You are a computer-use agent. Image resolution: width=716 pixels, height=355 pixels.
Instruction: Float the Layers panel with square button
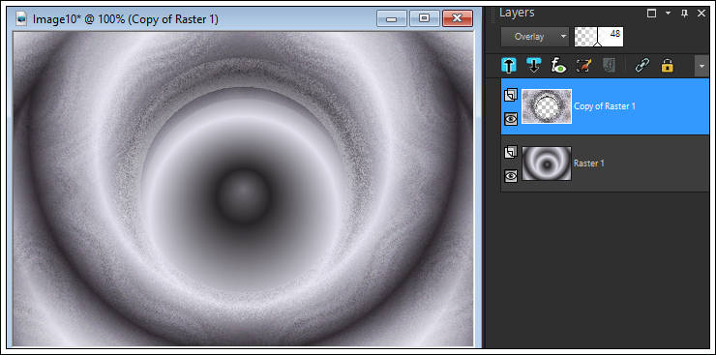click(x=652, y=14)
